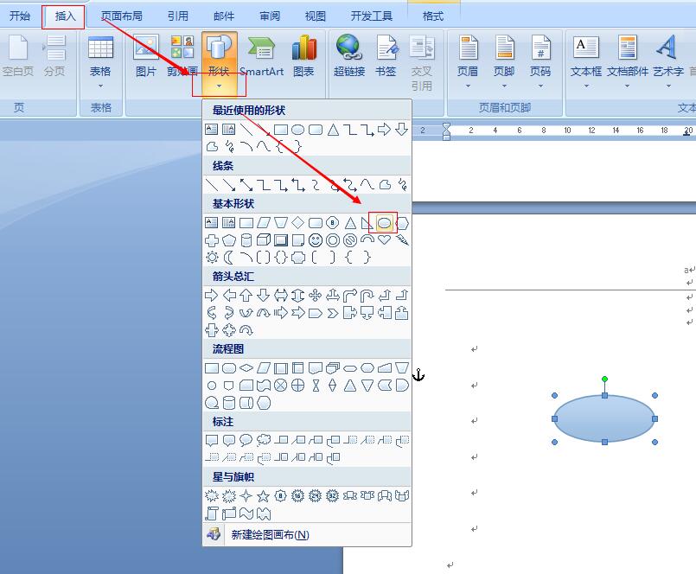696x574 pixels.
Task: Open the 页码 page number dropdown
Action: [540, 62]
